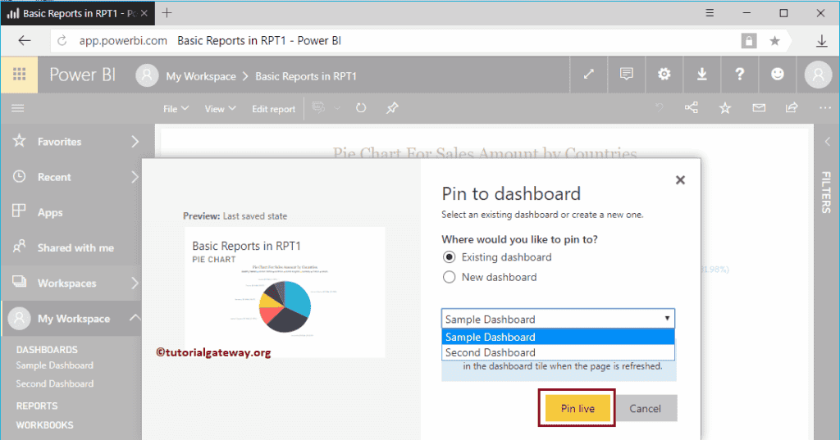Select the Existing dashboard radio button

click(449, 257)
